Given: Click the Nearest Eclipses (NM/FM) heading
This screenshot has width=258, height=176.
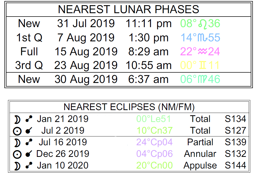Looking at the screenshot, I should click(129, 107).
